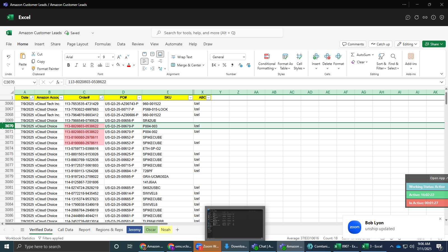Click Open App in status widget
Screen dimensions: 448x252
439,178
